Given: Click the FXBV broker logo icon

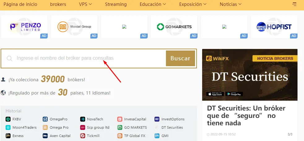Looking at the screenshot, I should tap(8, 119).
